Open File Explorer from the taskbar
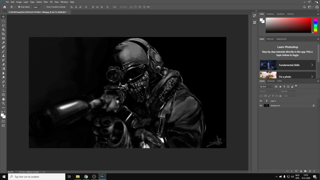The width and height of the screenshot is (320, 180). tap(78, 177)
